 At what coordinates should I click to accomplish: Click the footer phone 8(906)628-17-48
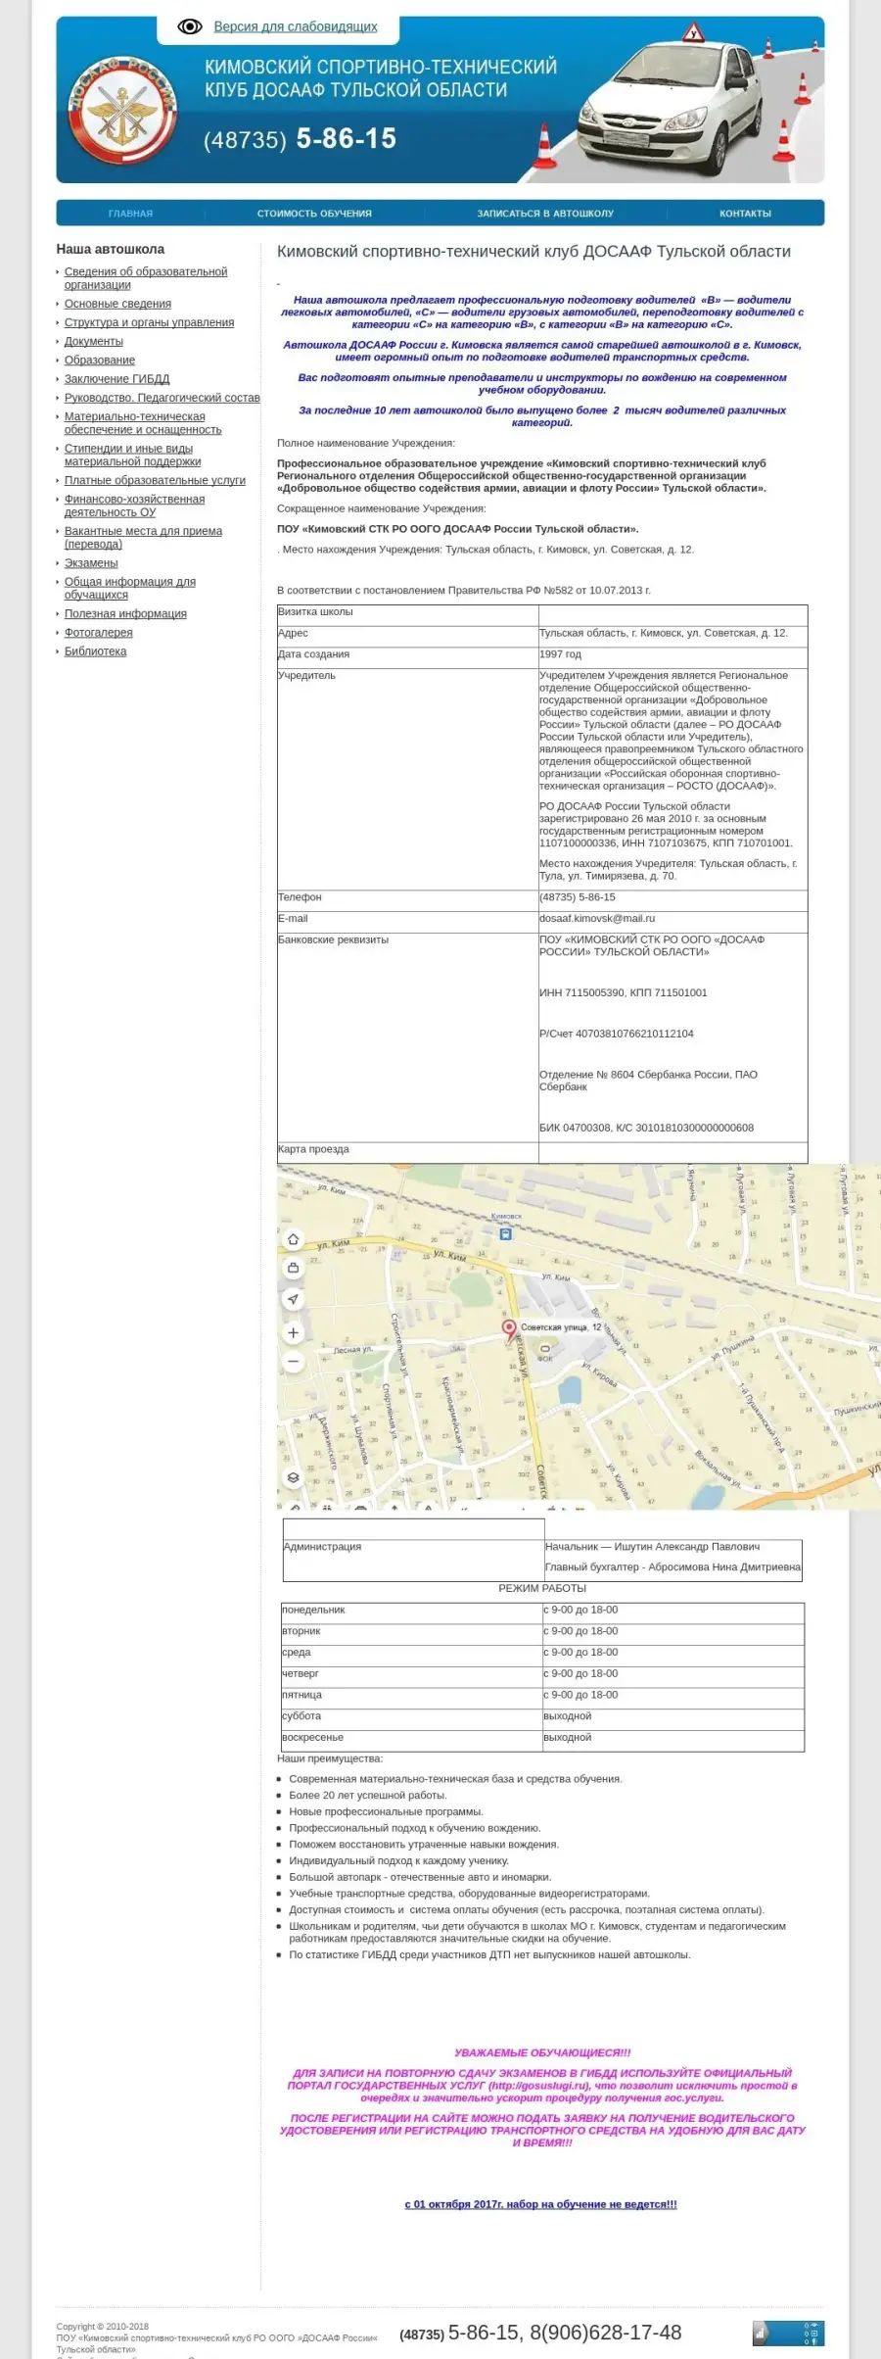click(605, 2333)
